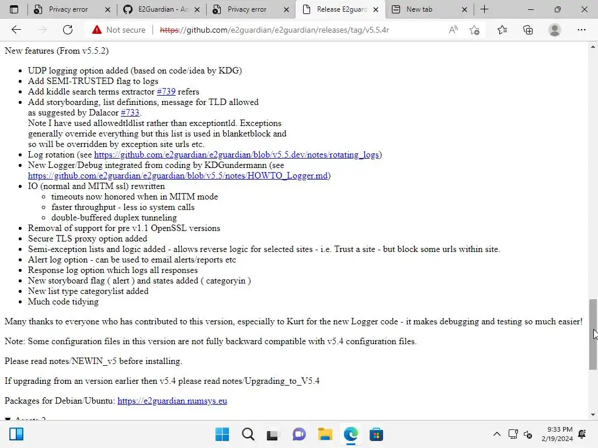The width and height of the screenshot is (598, 448).
Task: Click 'Secure TLS proxy option added' text
Action: point(88,239)
